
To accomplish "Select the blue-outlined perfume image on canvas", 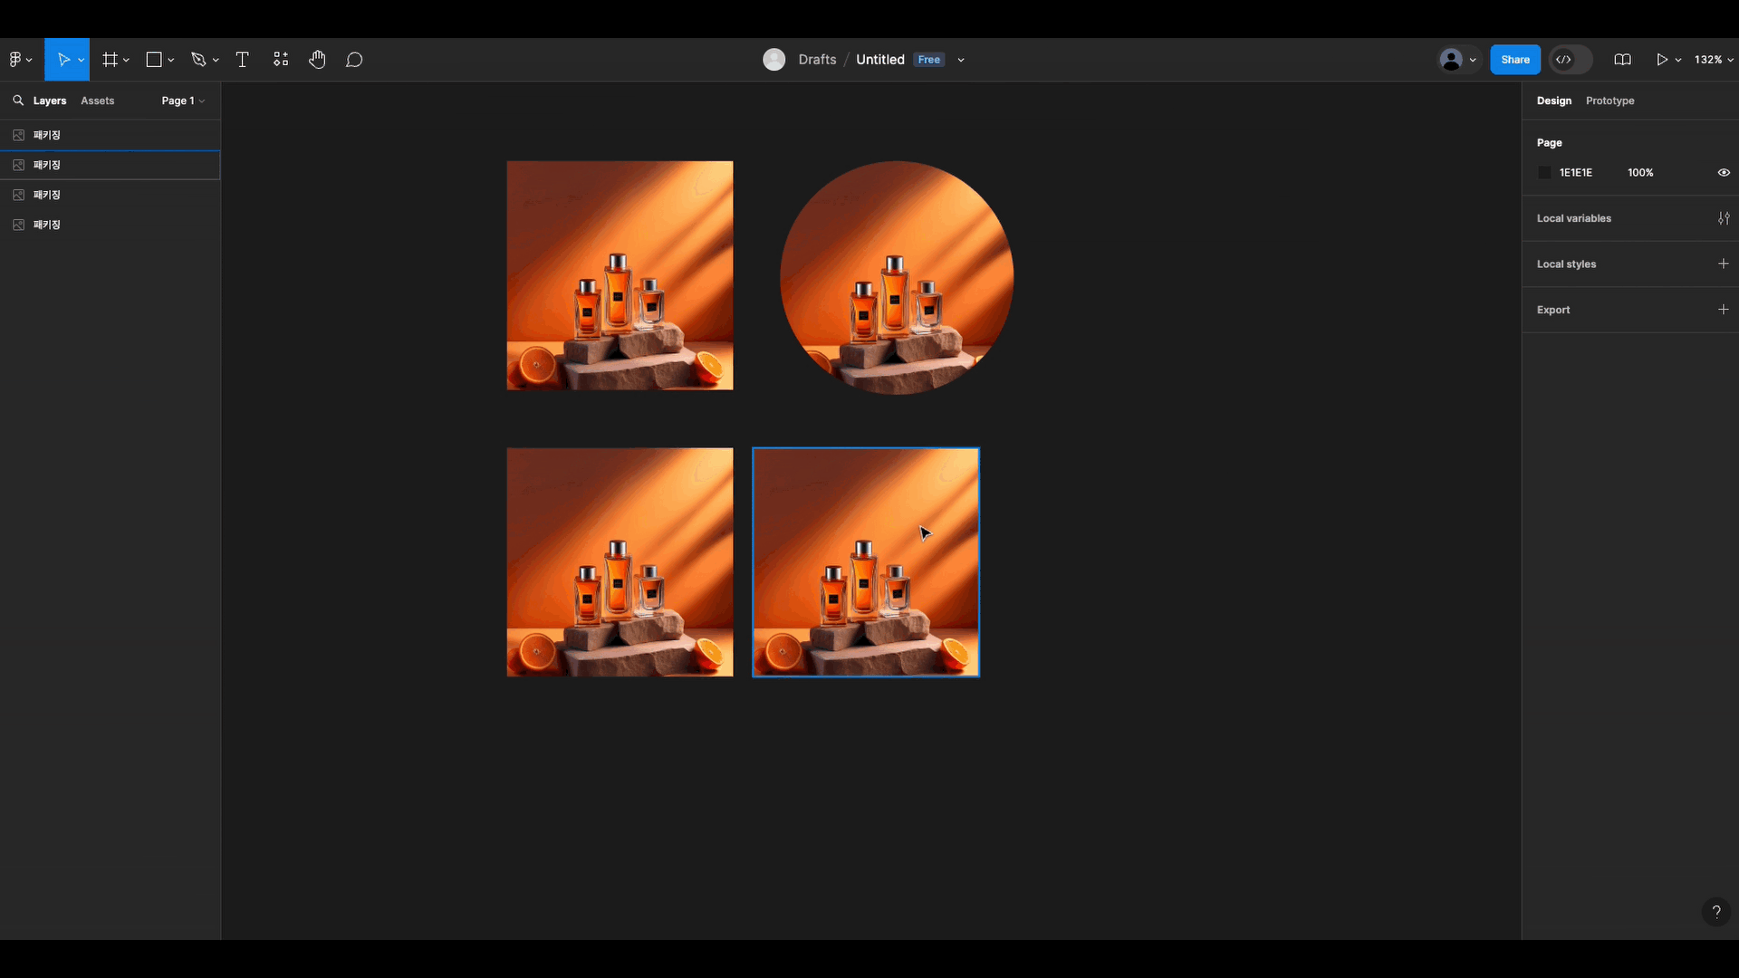I will 866,562.
